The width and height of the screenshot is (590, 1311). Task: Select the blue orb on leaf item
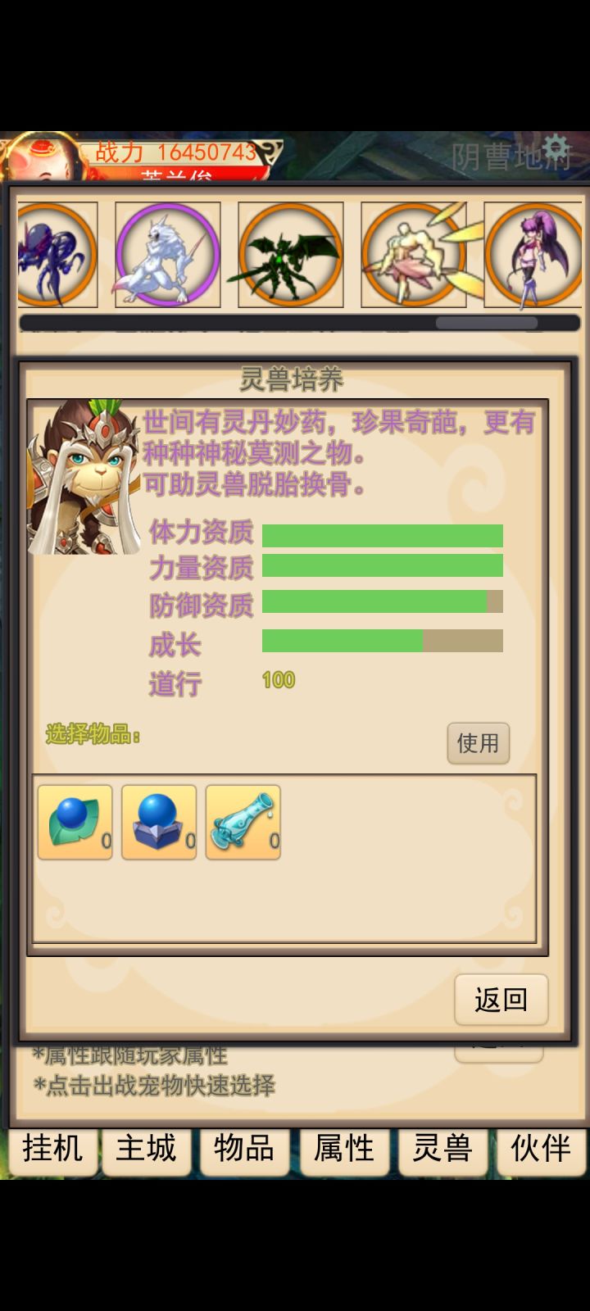pos(75,822)
